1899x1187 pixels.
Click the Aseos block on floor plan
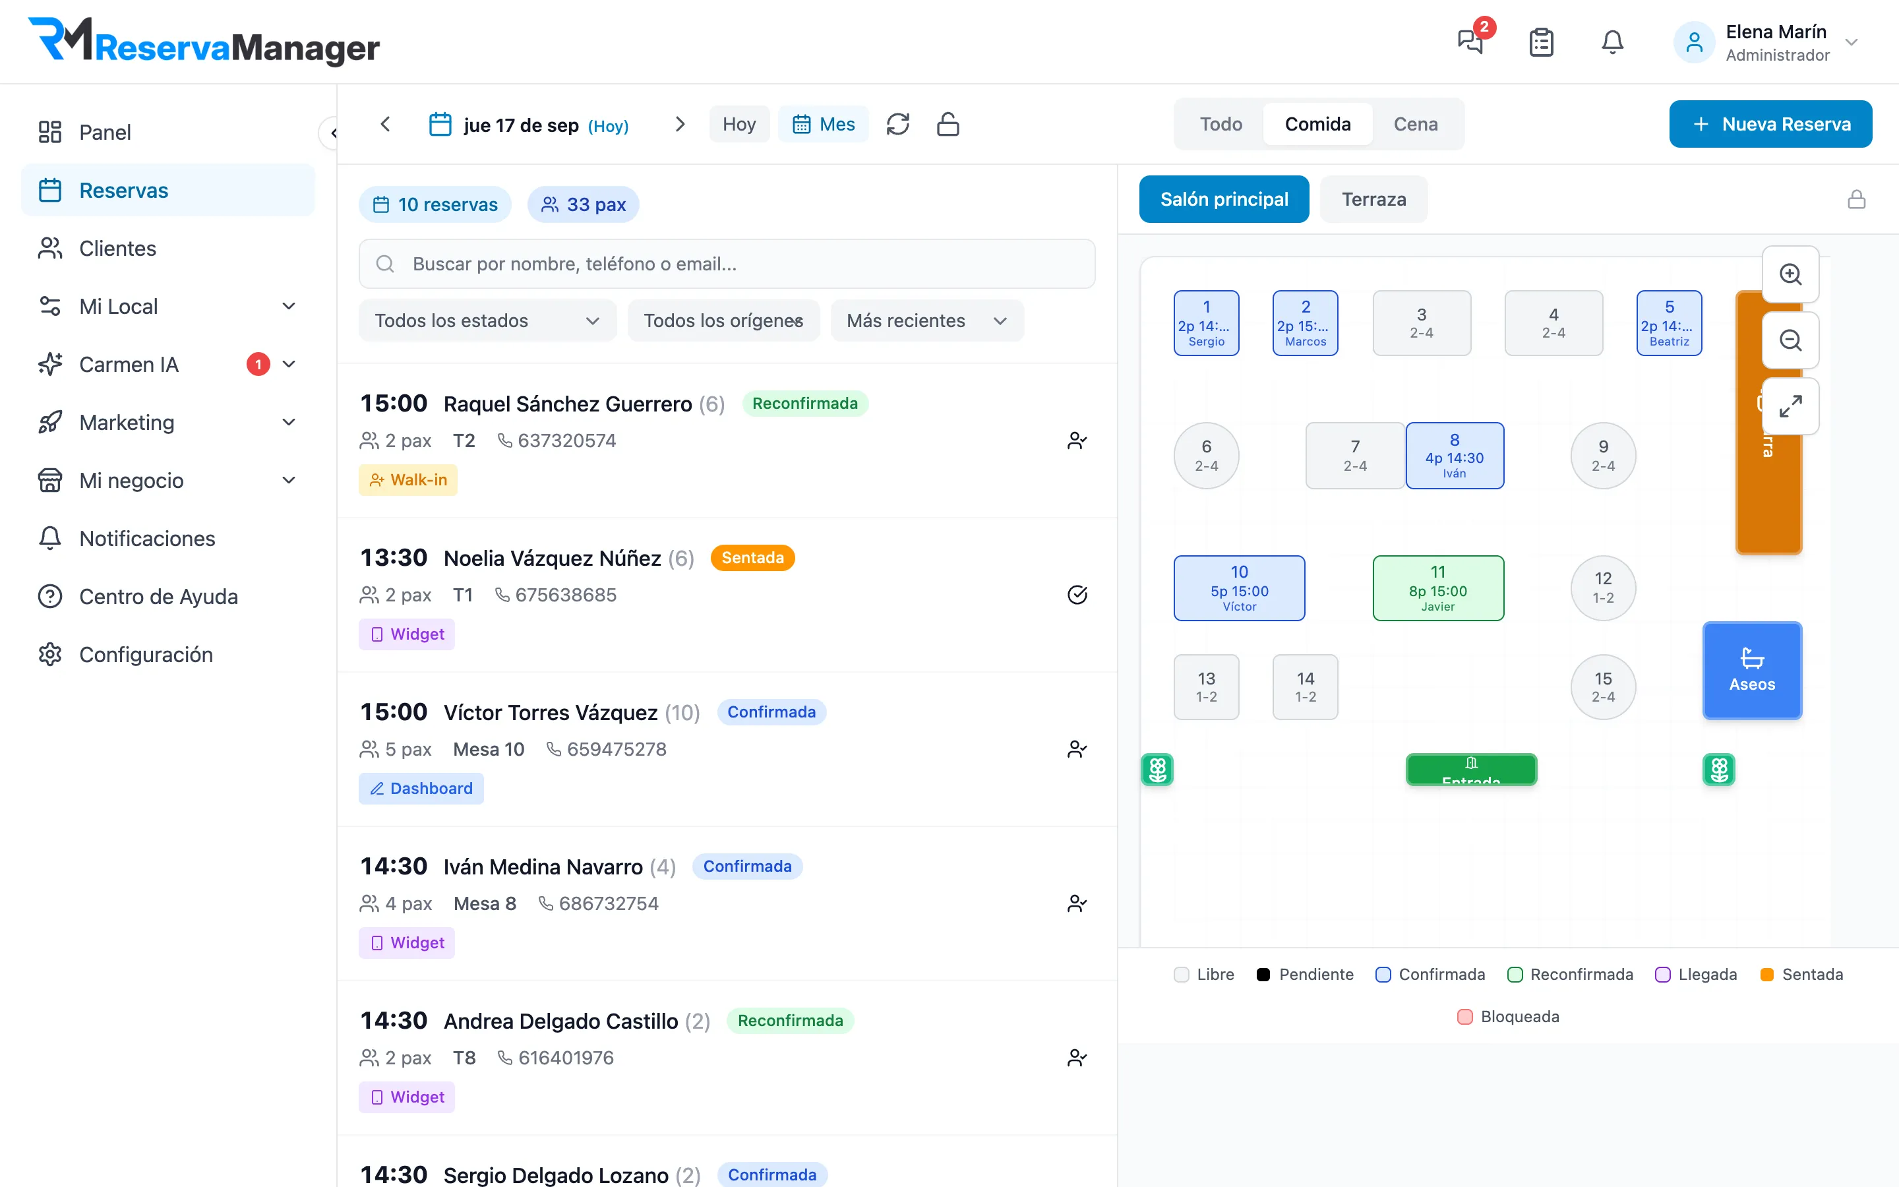pos(1751,671)
